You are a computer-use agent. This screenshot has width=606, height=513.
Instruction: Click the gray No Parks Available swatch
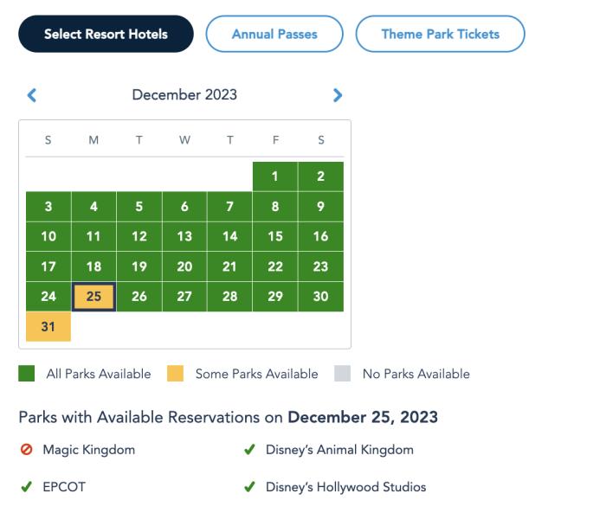point(344,374)
